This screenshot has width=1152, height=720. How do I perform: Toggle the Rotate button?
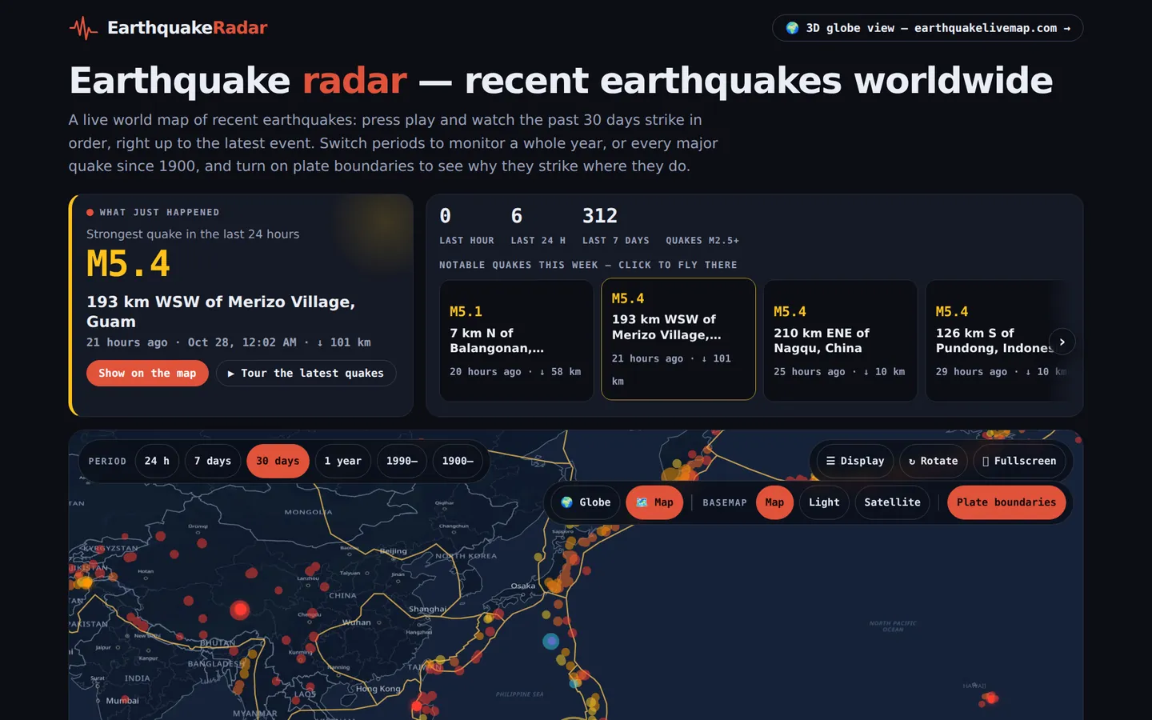click(x=934, y=461)
